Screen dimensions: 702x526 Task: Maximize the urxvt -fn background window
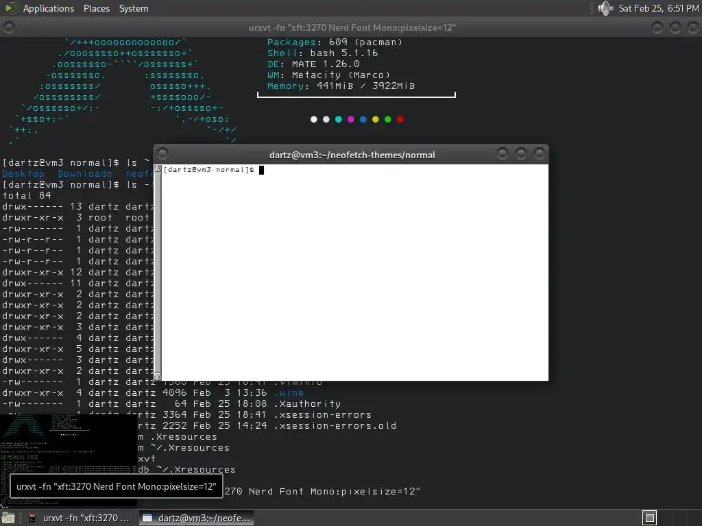[675, 27]
